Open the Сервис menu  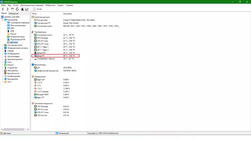tap(60, 5)
